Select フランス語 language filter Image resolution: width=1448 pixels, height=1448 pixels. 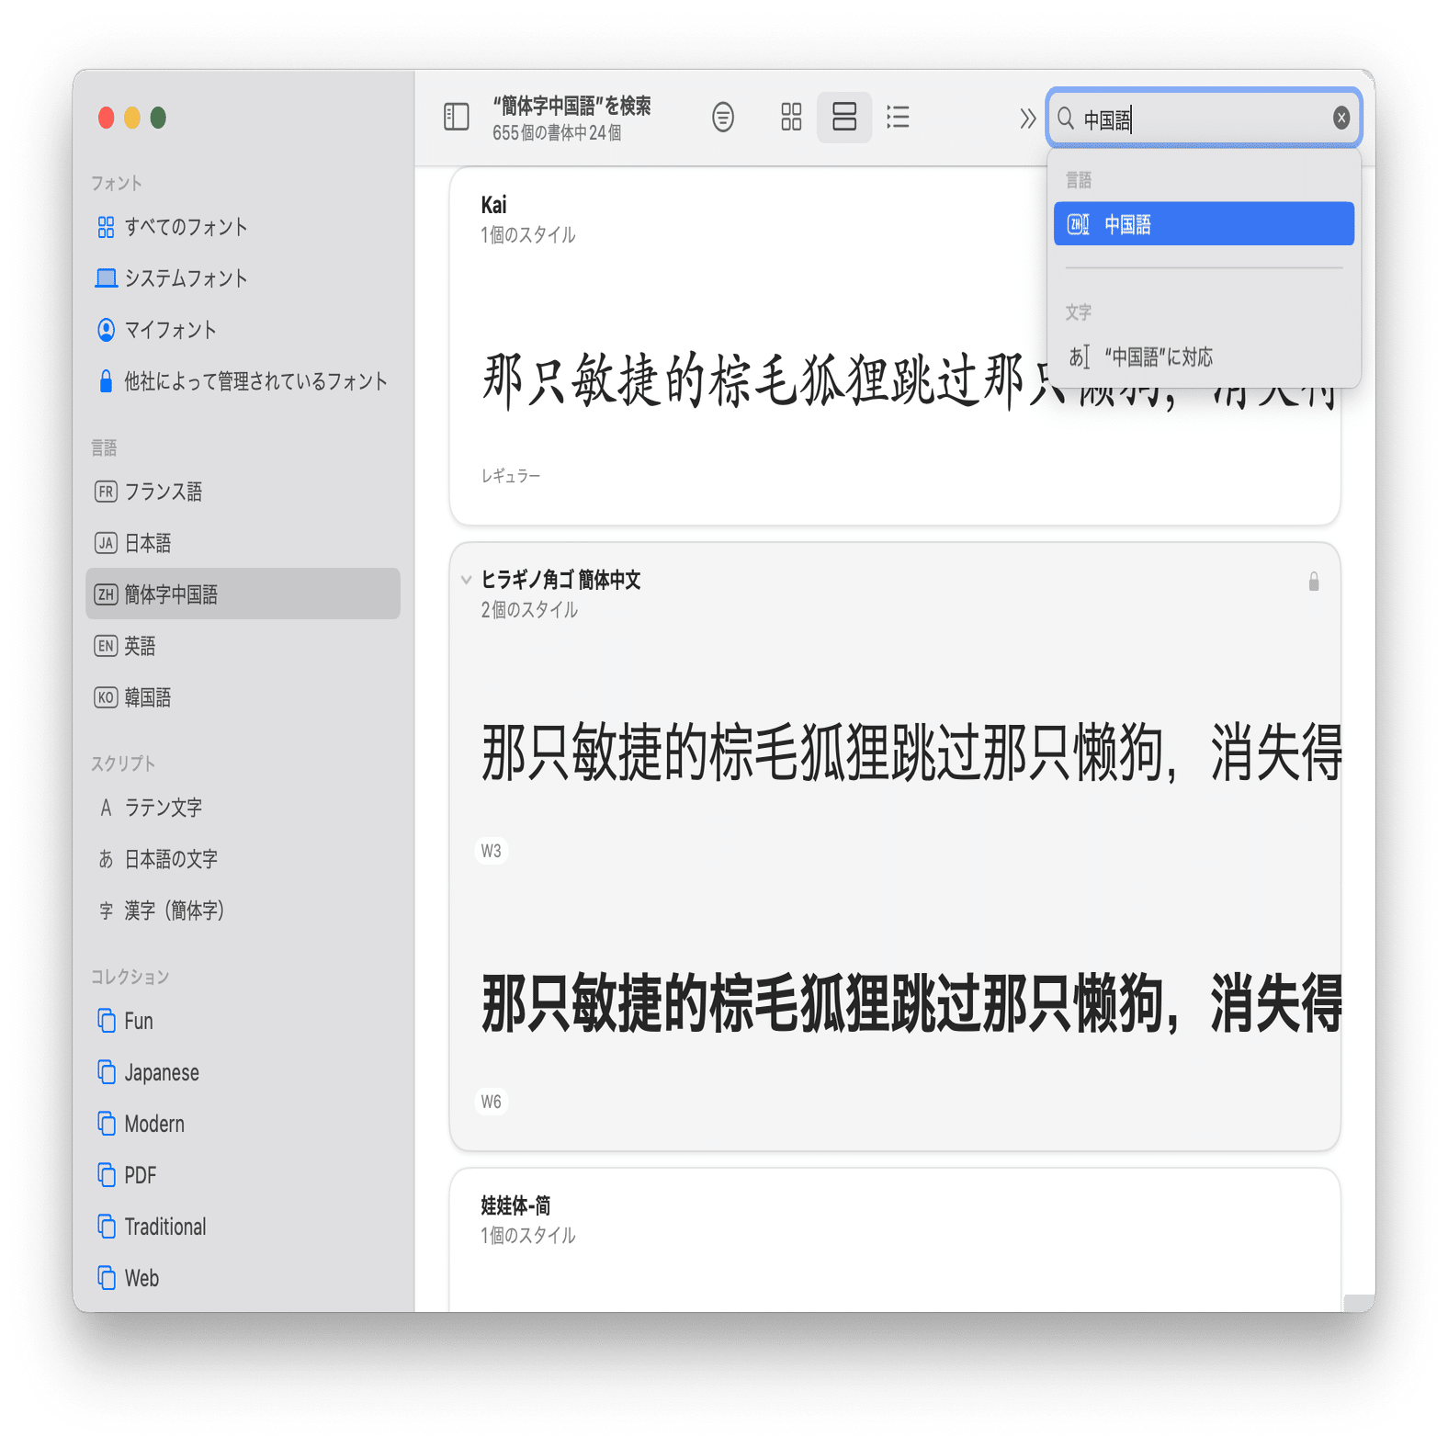click(243, 492)
